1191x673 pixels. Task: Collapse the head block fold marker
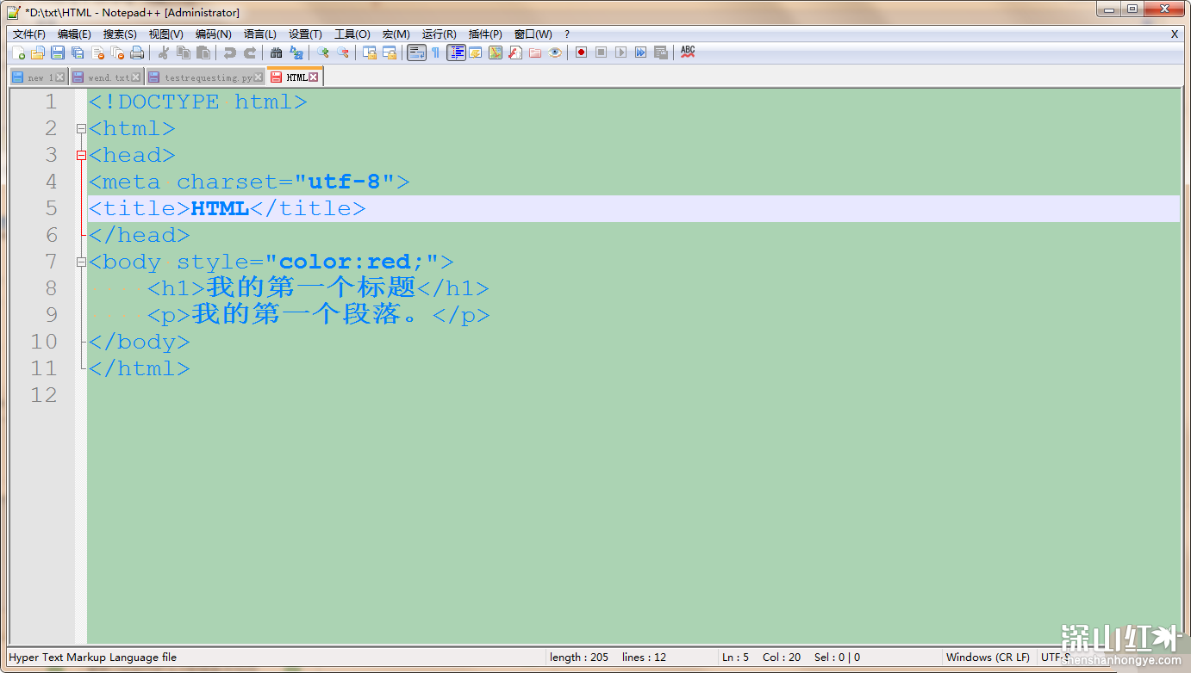pyautogui.click(x=81, y=156)
